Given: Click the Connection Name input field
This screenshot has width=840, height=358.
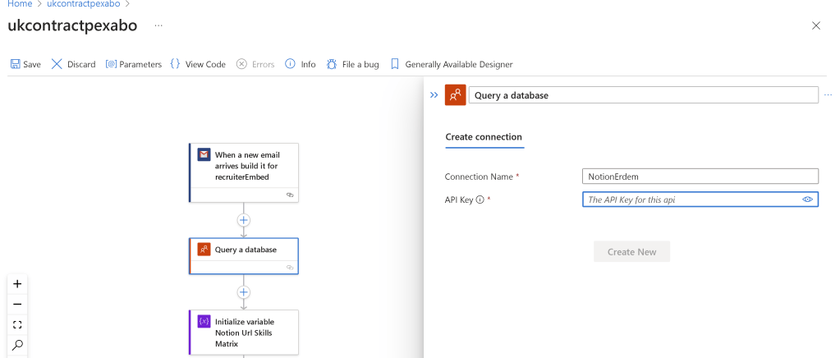Looking at the screenshot, I should click(700, 177).
